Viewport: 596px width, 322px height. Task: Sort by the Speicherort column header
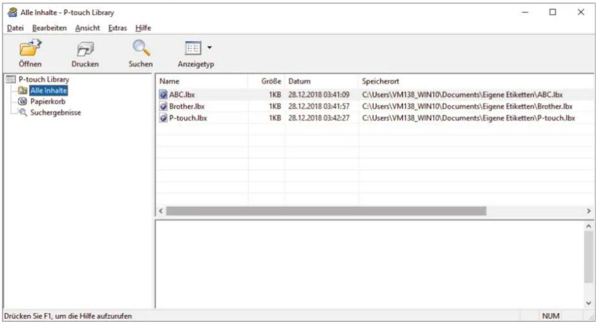click(x=477, y=80)
